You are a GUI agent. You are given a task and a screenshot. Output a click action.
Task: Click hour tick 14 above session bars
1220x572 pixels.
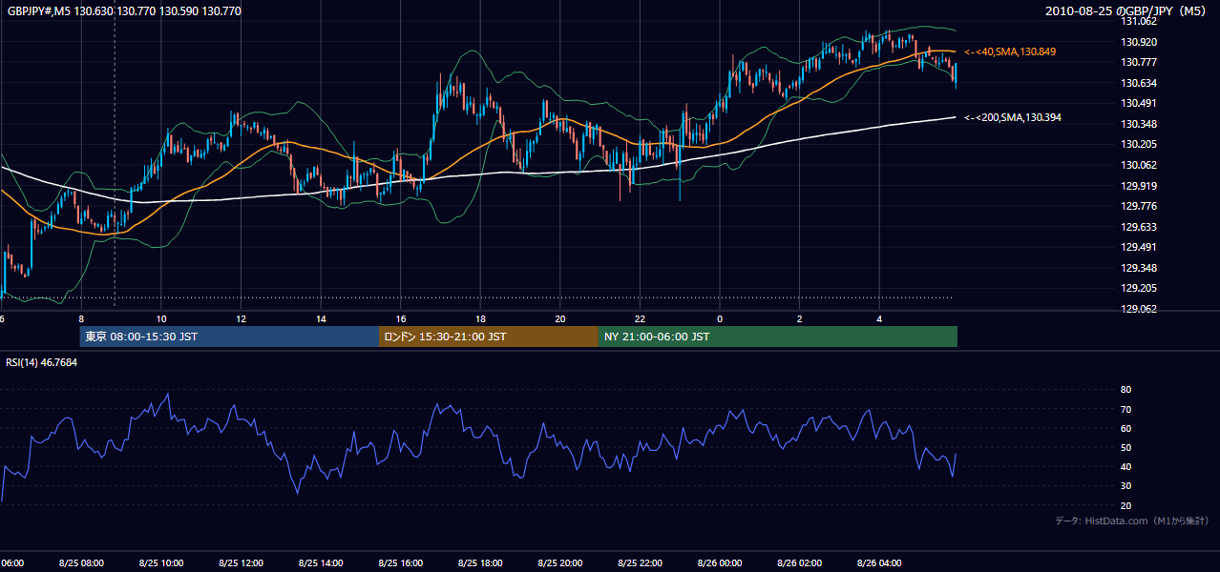tap(321, 318)
